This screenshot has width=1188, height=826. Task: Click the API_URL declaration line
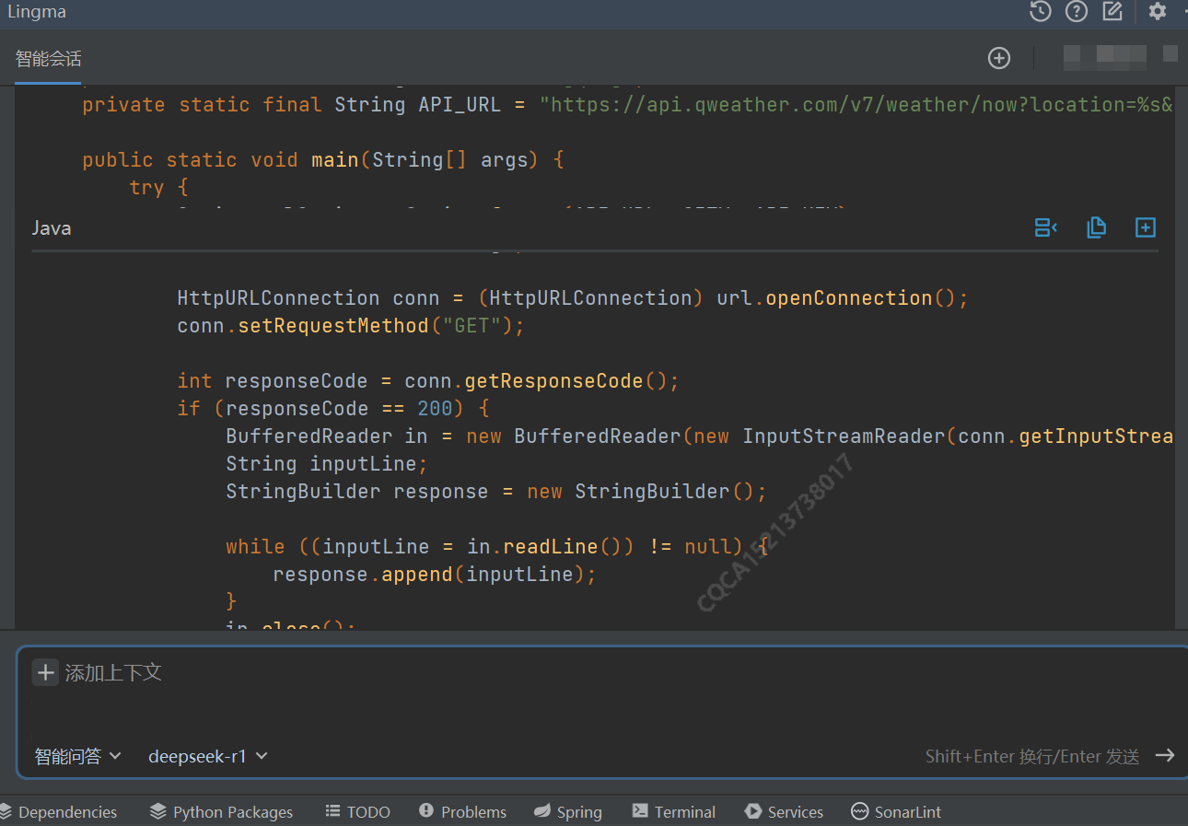pyautogui.click(x=627, y=105)
